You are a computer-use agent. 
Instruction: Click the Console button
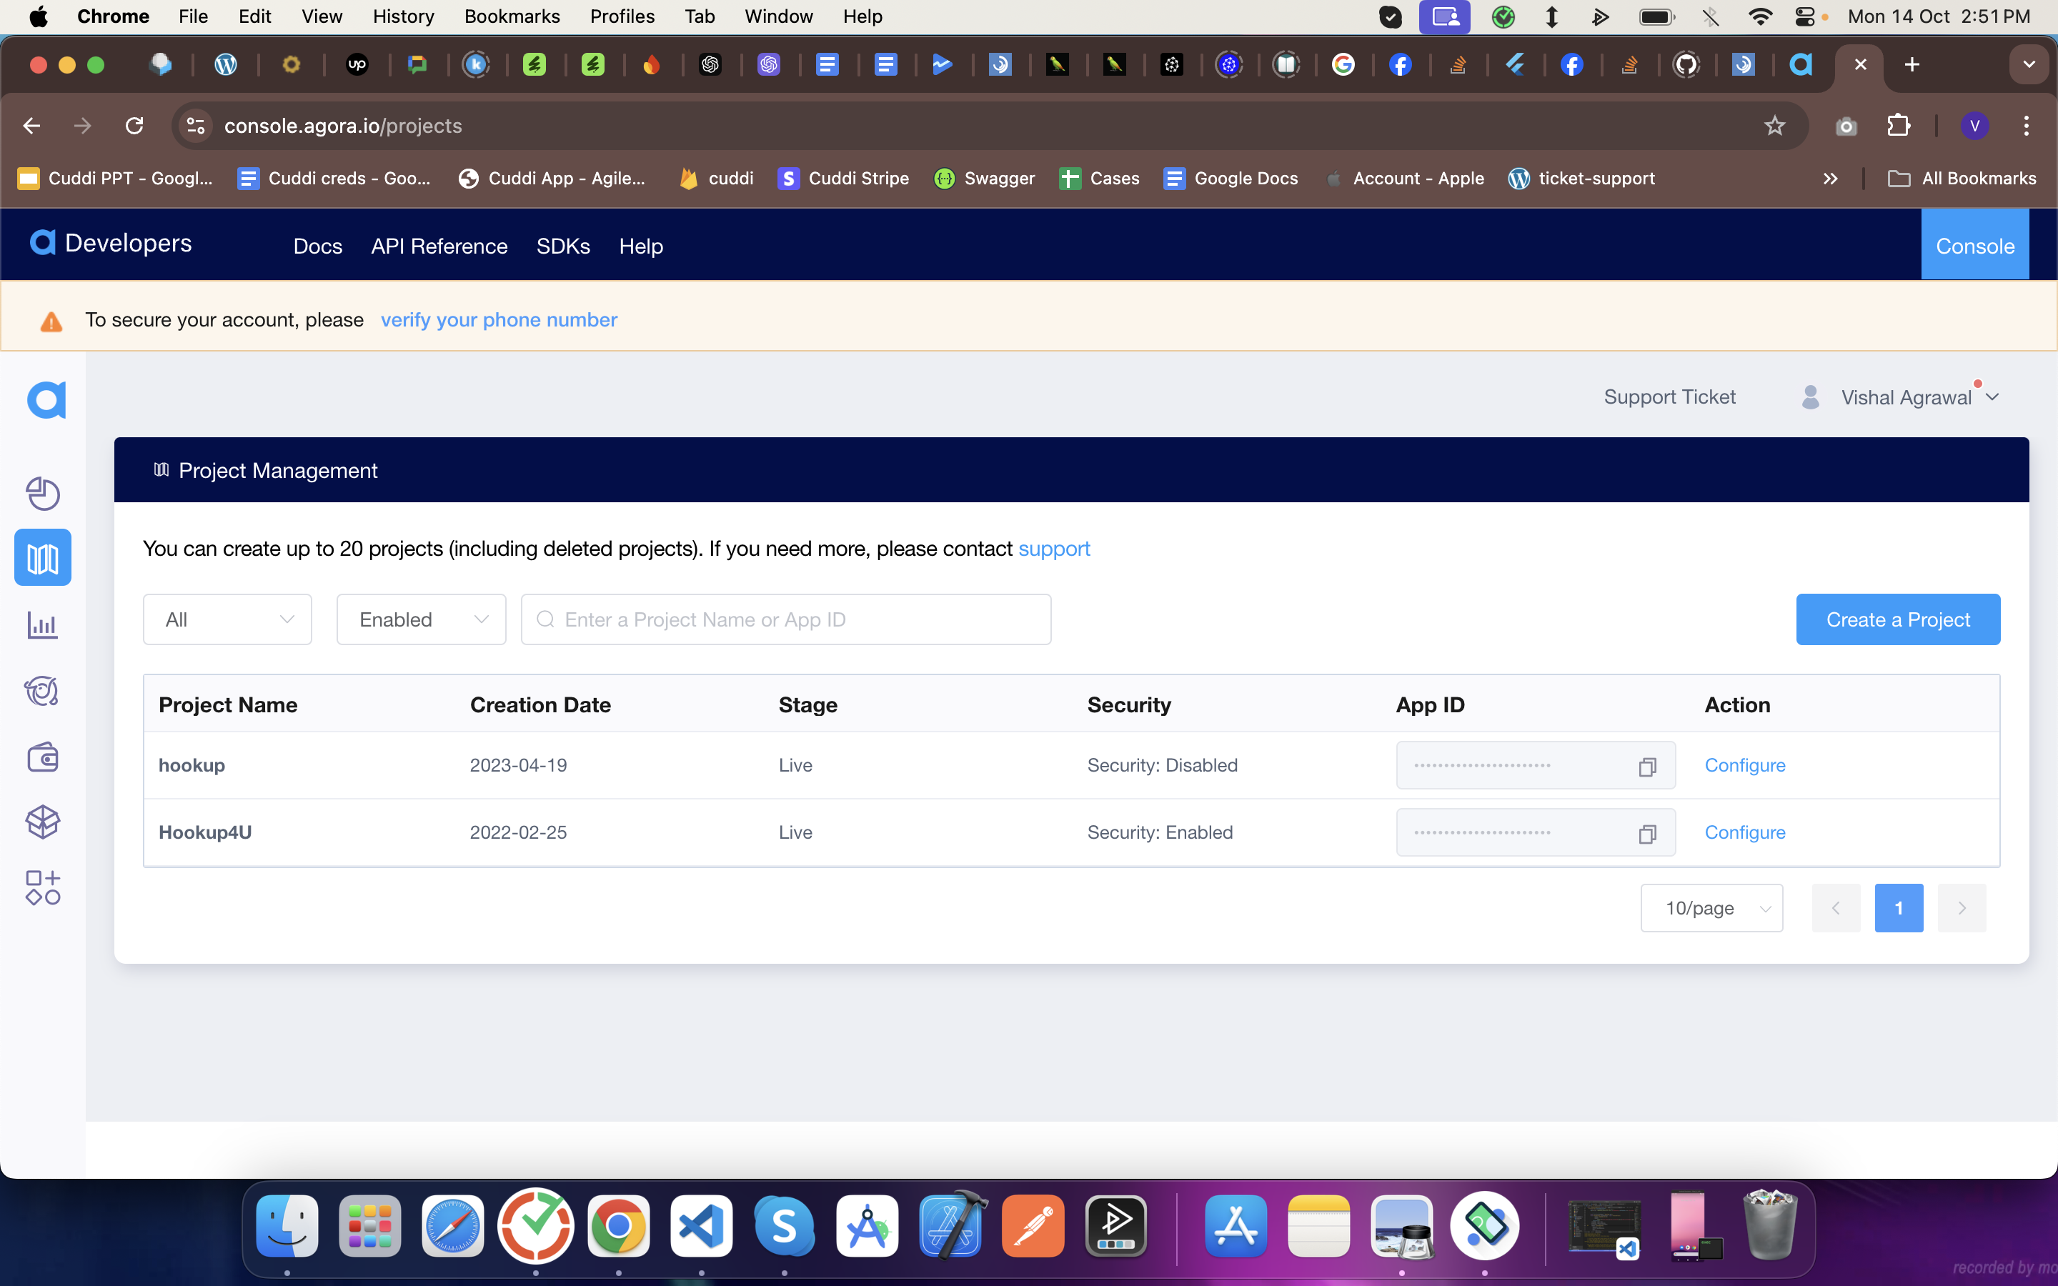tap(1974, 245)
